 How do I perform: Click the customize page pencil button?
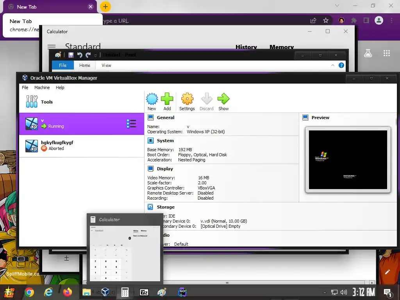387,272
